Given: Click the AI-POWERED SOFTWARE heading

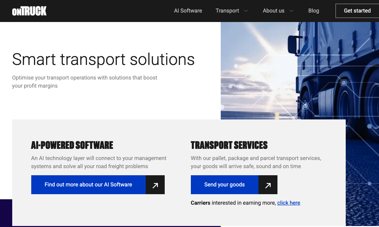Looking at the screenshot, I should tap(72, 145).
